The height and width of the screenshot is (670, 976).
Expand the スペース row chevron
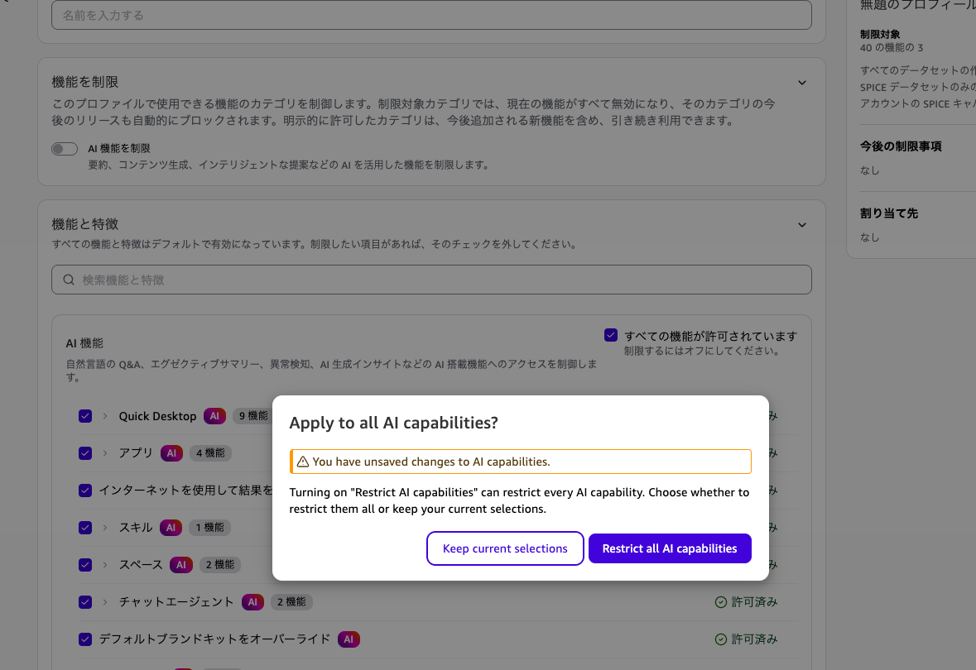(104, 565)
